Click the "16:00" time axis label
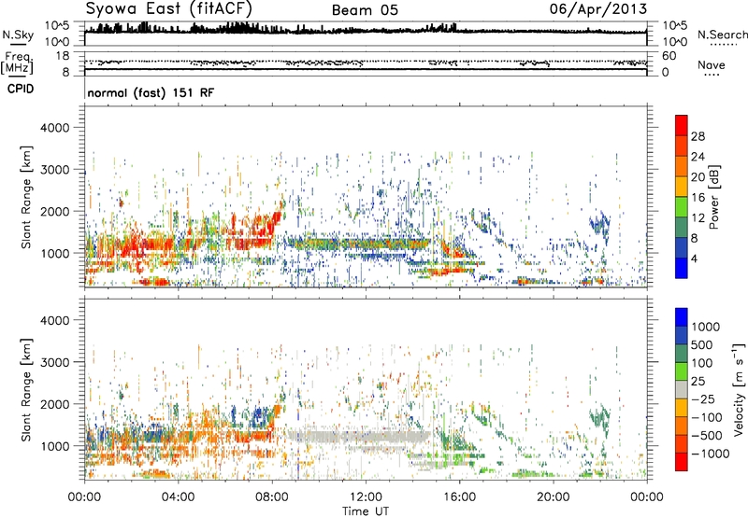748x517 pixels. 459,497
